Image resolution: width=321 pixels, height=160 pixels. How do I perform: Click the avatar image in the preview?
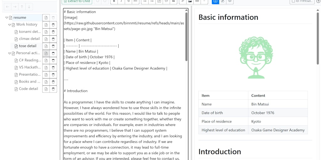click(255, 58)
